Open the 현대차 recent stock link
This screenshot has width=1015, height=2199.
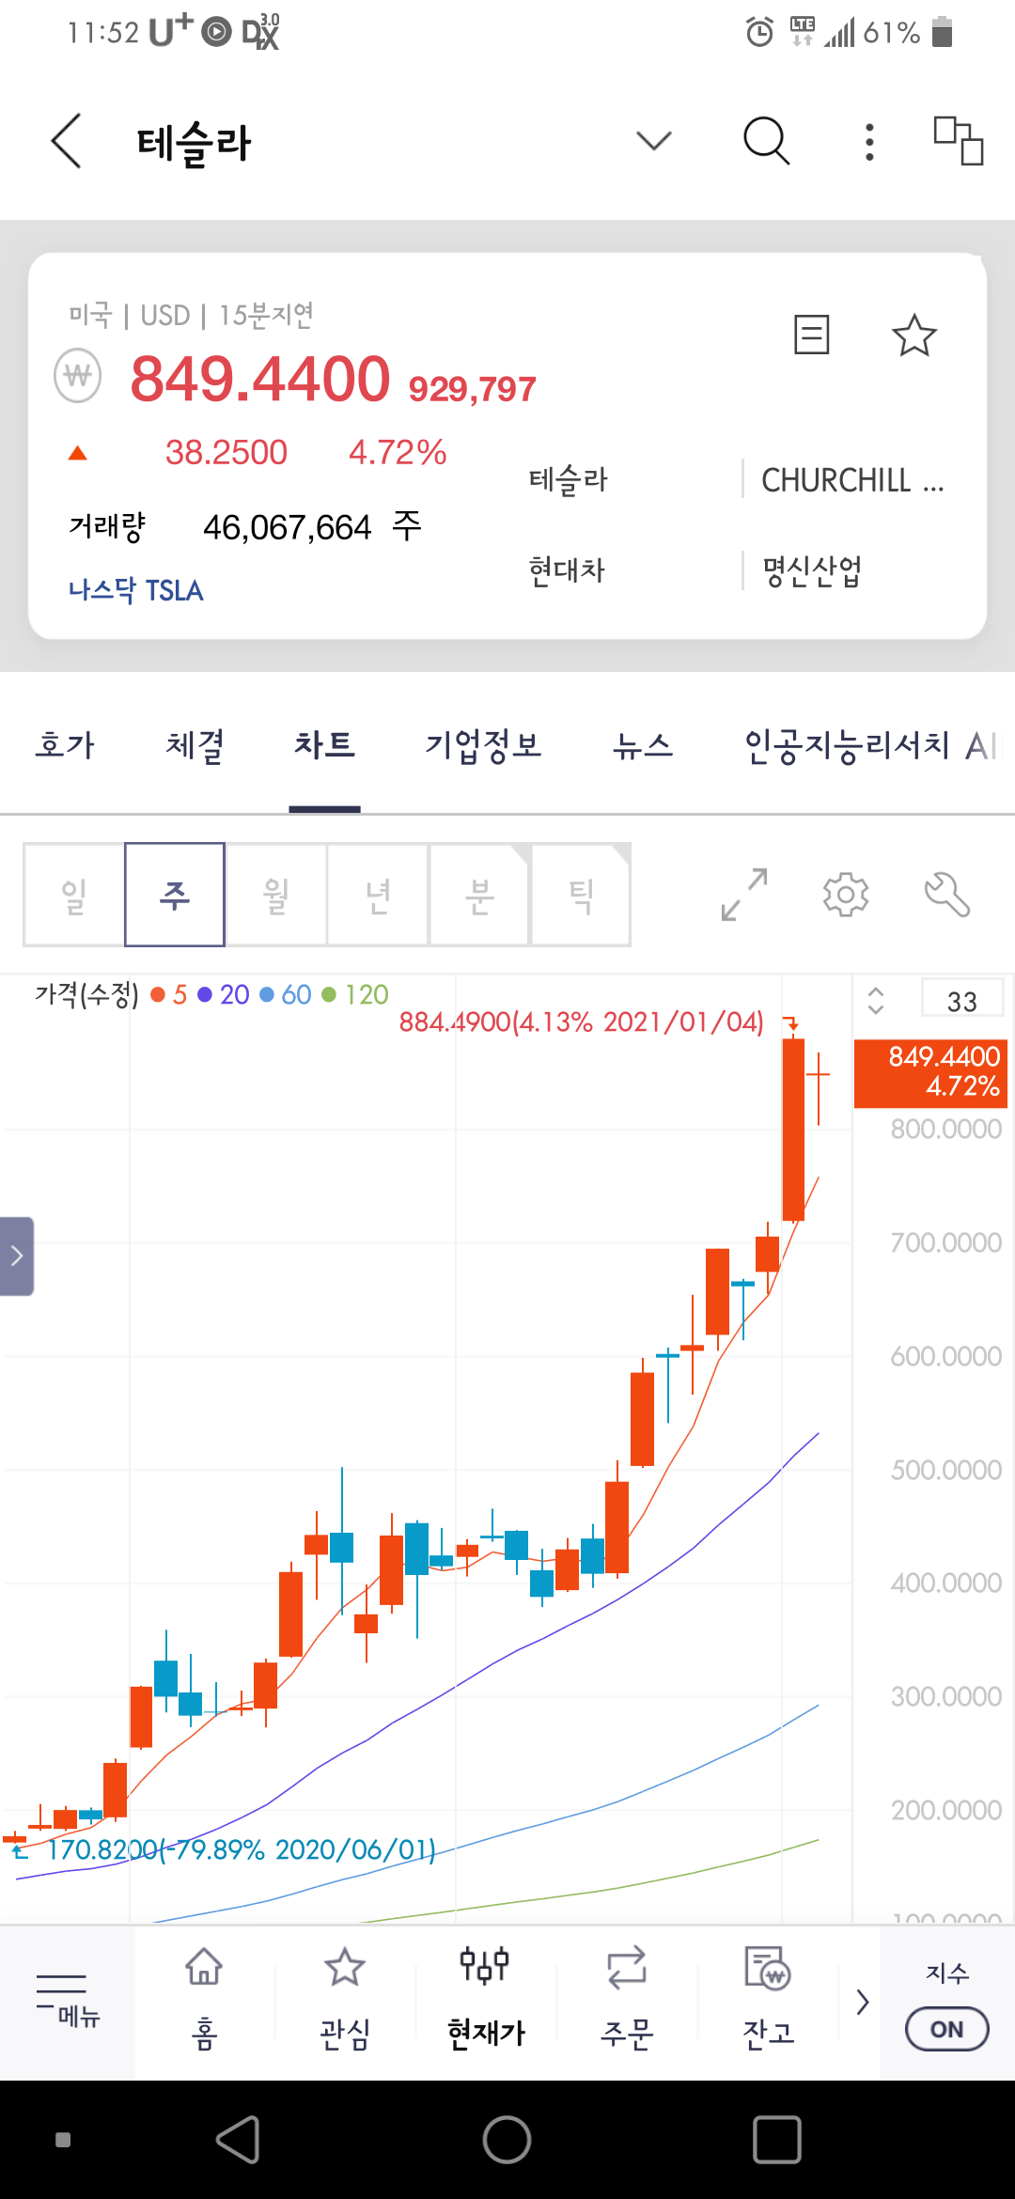pyautogui.click(x=567, y=570)
